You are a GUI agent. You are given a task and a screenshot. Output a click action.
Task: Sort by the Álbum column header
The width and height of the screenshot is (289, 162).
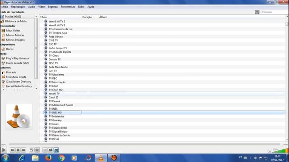click(x=103, y=17)
